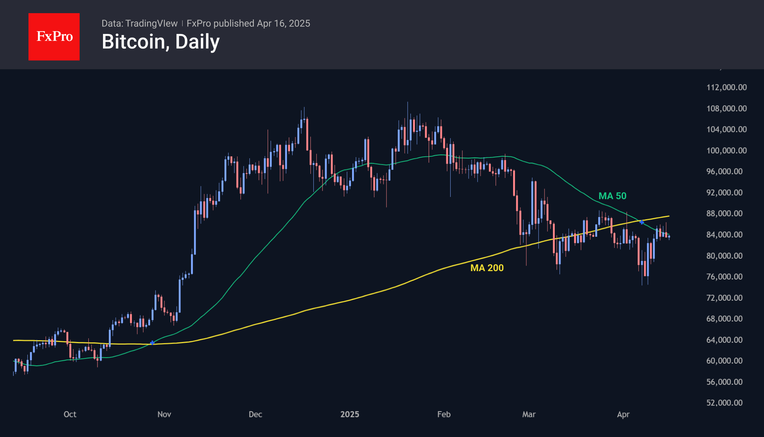The height and width of the screenshot is (437, 764).
Task: Click the death cross marker in April
Action: (642, 222)
